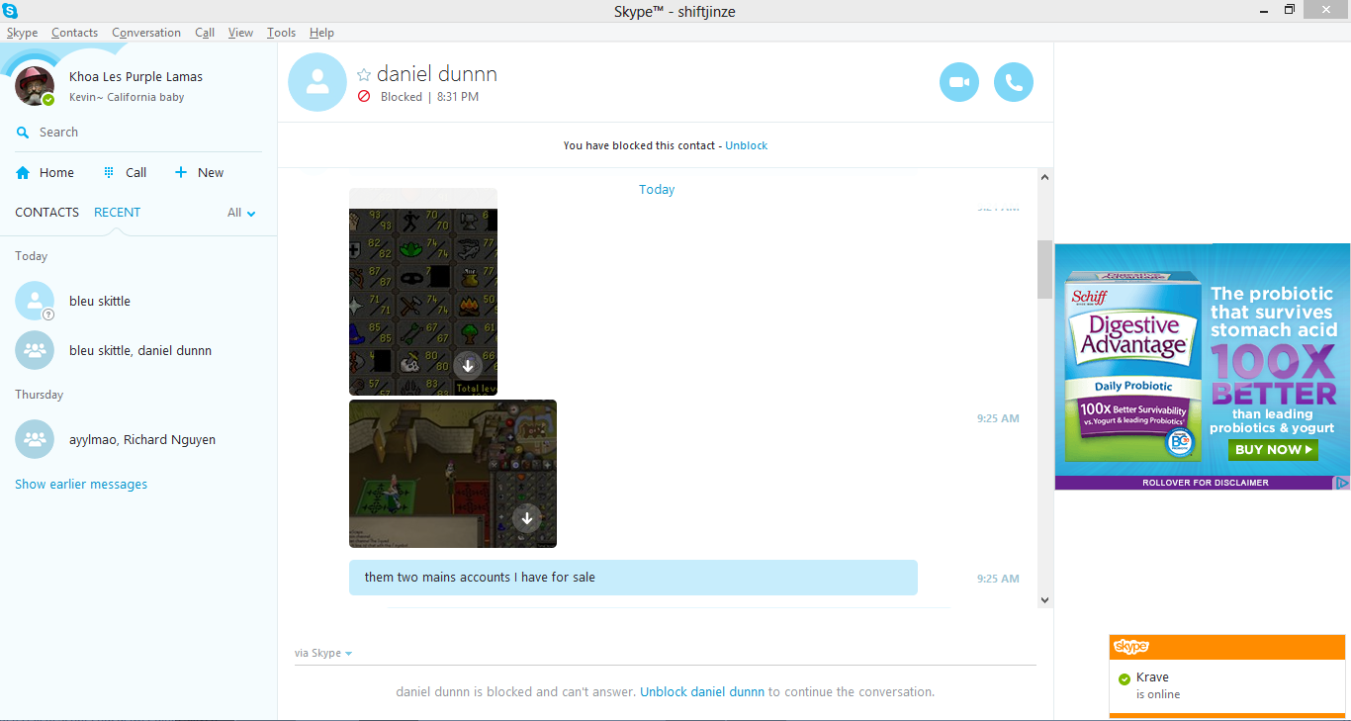Viewport: 1351px width, 721px height.
Task: Open the Krave is online notification
Action: pos(1227,685)
